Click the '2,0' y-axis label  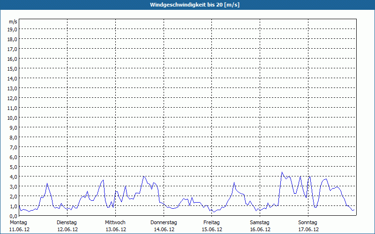click(x=14, y=196)
